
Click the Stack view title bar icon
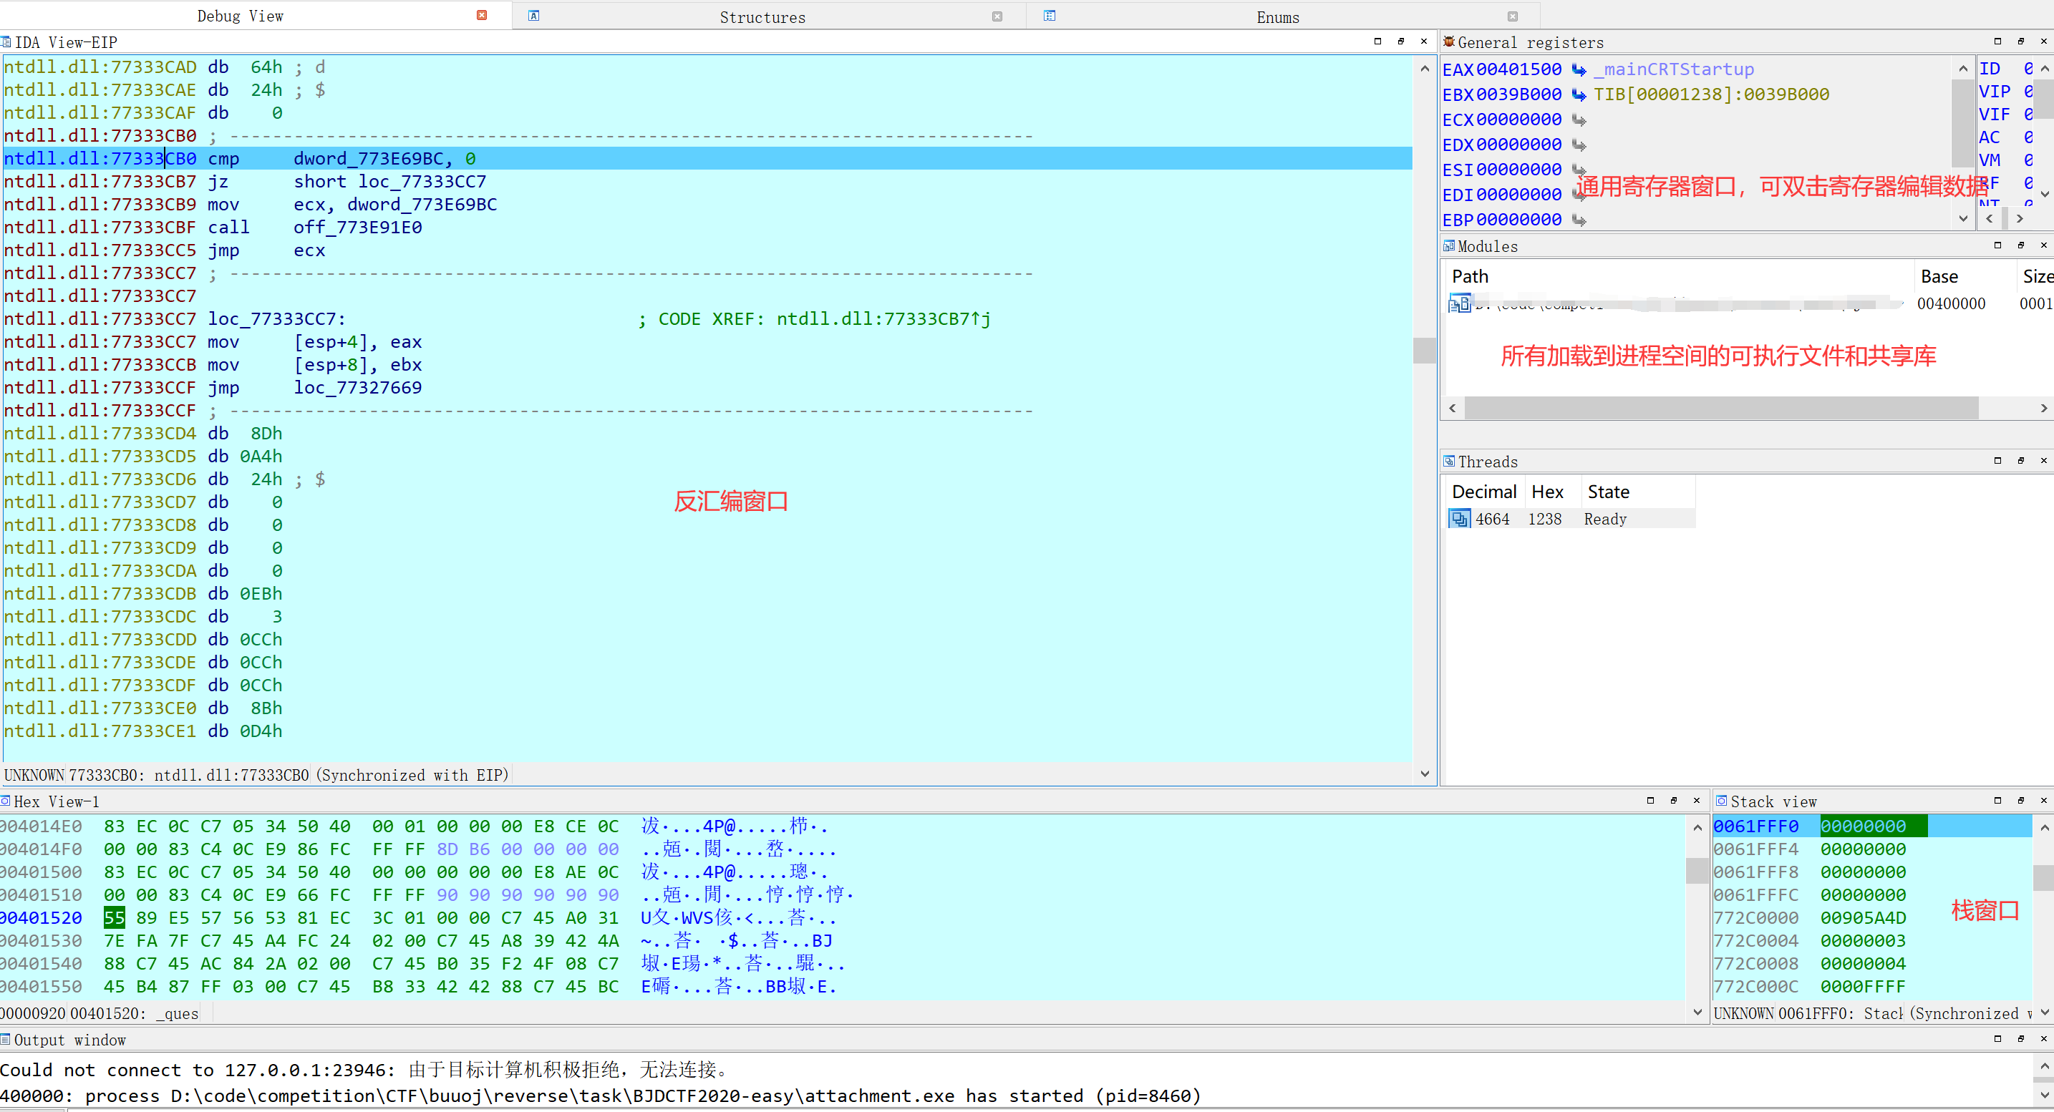point(1723,801)
